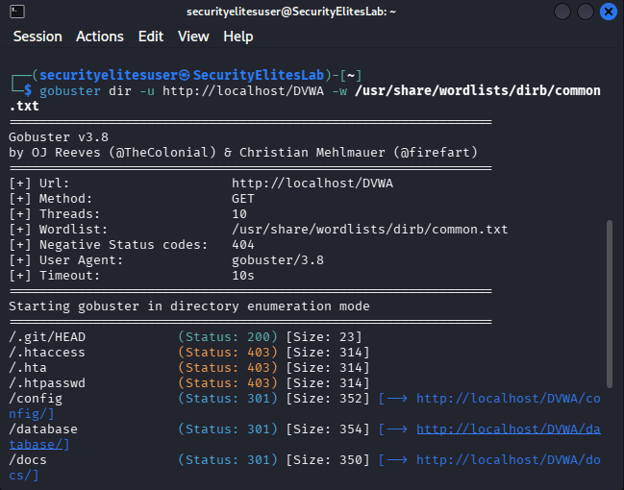Click the terminal vertical scrollbar
624x490 pixels.
(x=610, y=304)
